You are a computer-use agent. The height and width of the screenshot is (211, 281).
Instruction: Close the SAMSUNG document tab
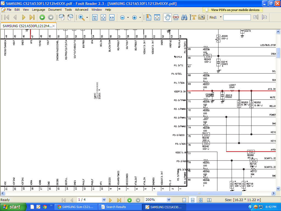54,26
